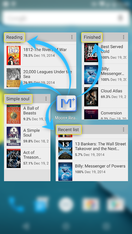
Task: Open A Simple Soul book cover
Action: pos(14,136)
